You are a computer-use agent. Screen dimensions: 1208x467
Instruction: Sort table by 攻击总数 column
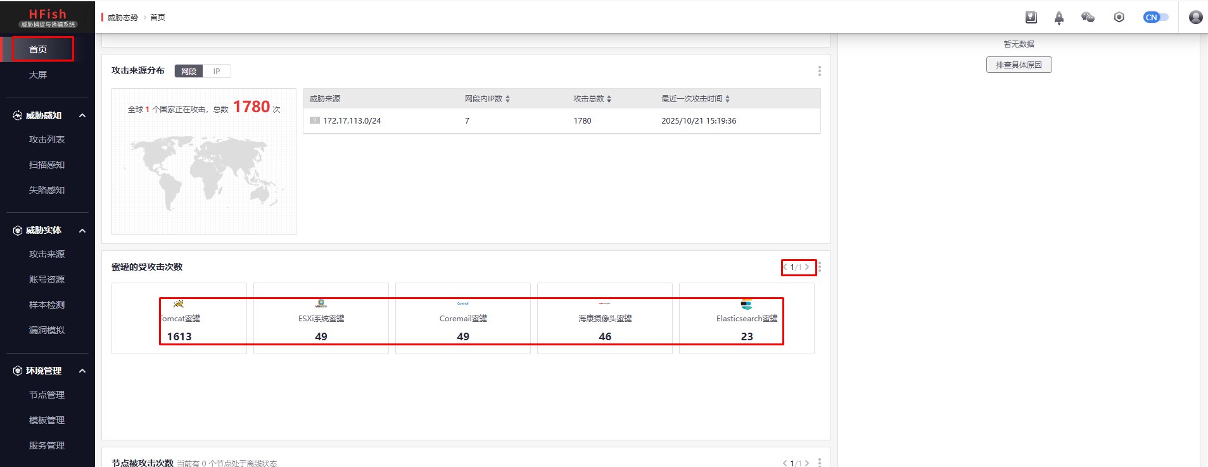(x=609, y=99)
